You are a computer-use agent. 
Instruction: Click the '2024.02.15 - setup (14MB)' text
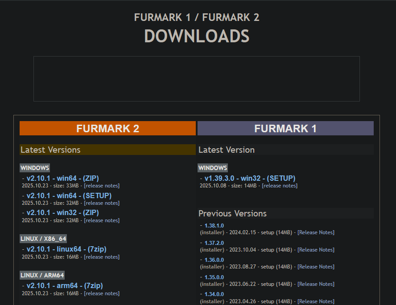[260, 232]
